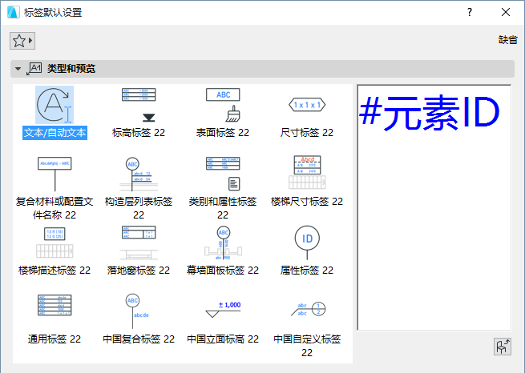Select the 表面标签 22 label icon
This screenshot has height=373, width=525.
[x=223, y=105]
